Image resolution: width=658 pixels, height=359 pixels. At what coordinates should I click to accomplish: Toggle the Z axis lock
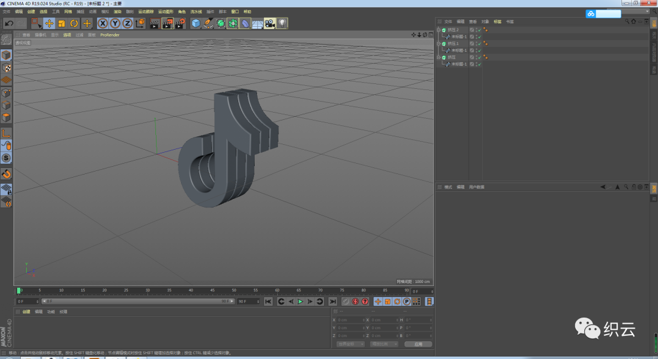point(127,24)
